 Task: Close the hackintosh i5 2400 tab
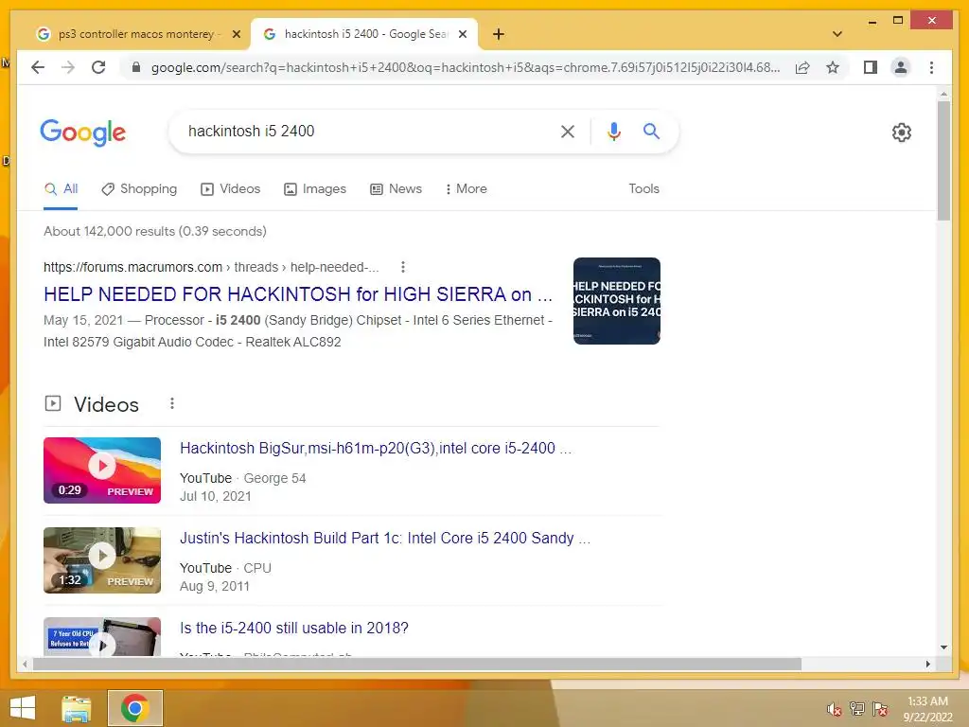[462, 34]
